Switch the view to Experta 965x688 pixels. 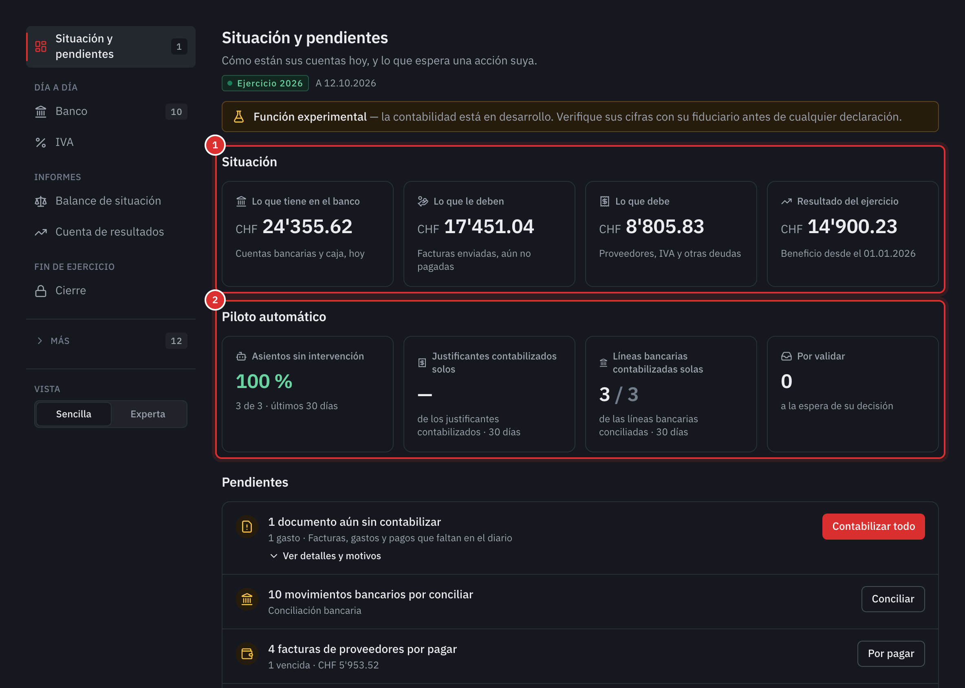point(148,414)
